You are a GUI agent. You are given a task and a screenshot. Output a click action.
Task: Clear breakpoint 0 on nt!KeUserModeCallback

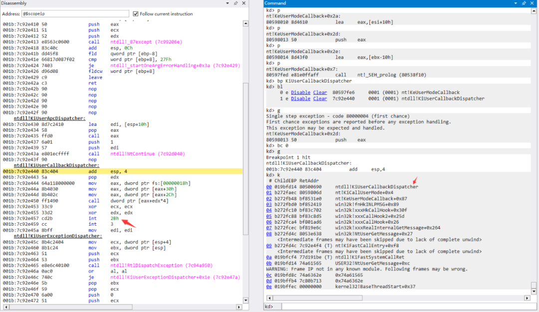coord(320,92)
